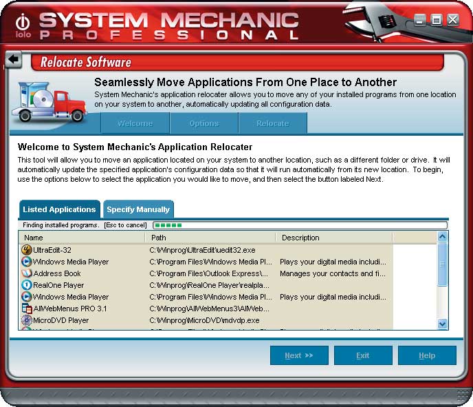Viewport: 473px width, 407px height.
Task: Open the Options step tab
Action: point(204,123)
